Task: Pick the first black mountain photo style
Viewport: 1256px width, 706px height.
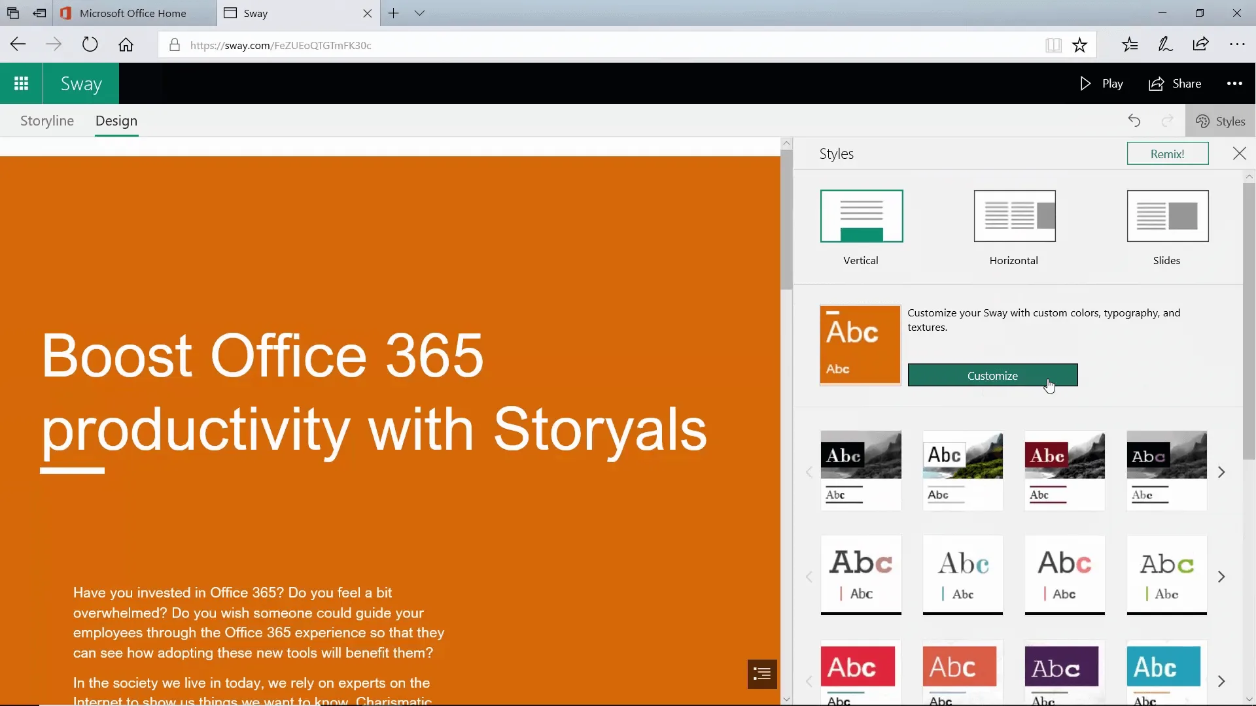Action: [861, 471]
